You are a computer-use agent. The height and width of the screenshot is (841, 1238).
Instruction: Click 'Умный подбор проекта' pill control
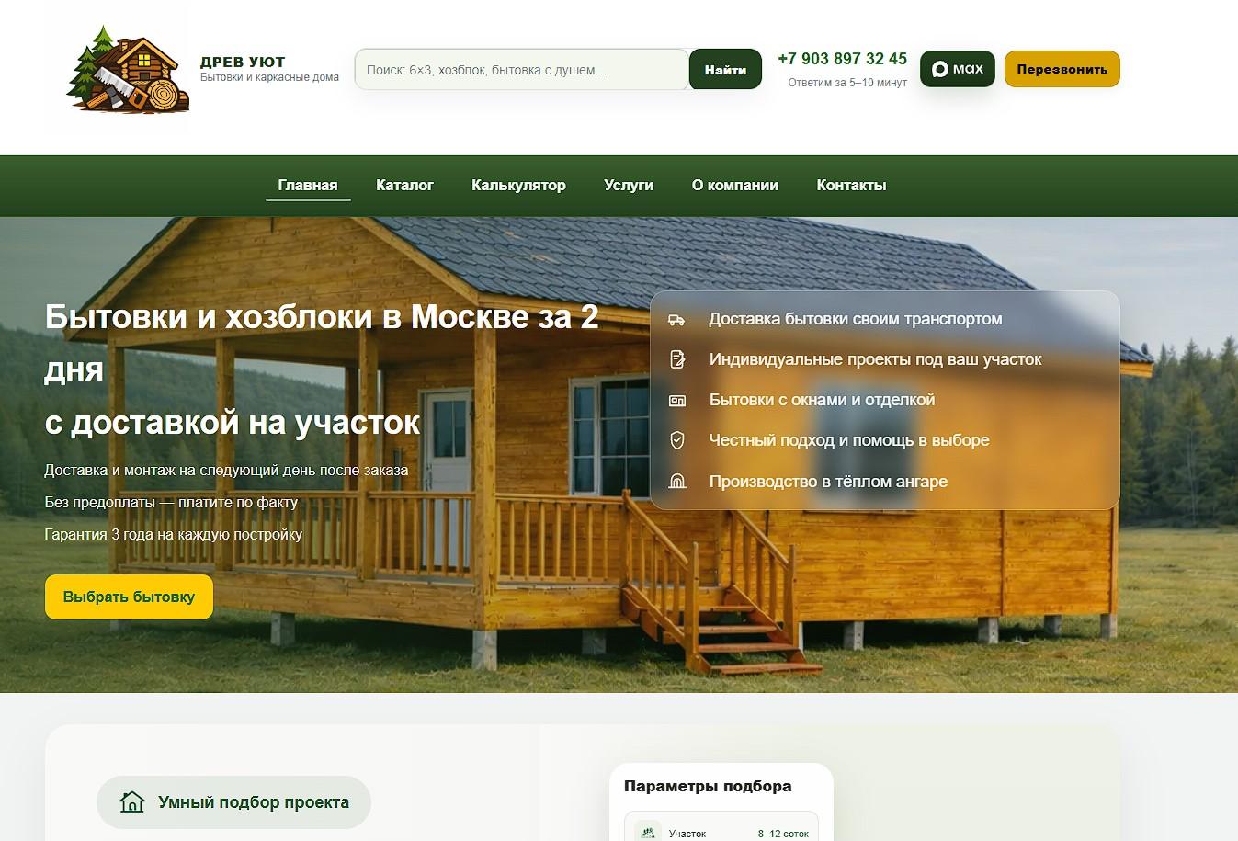233,801
